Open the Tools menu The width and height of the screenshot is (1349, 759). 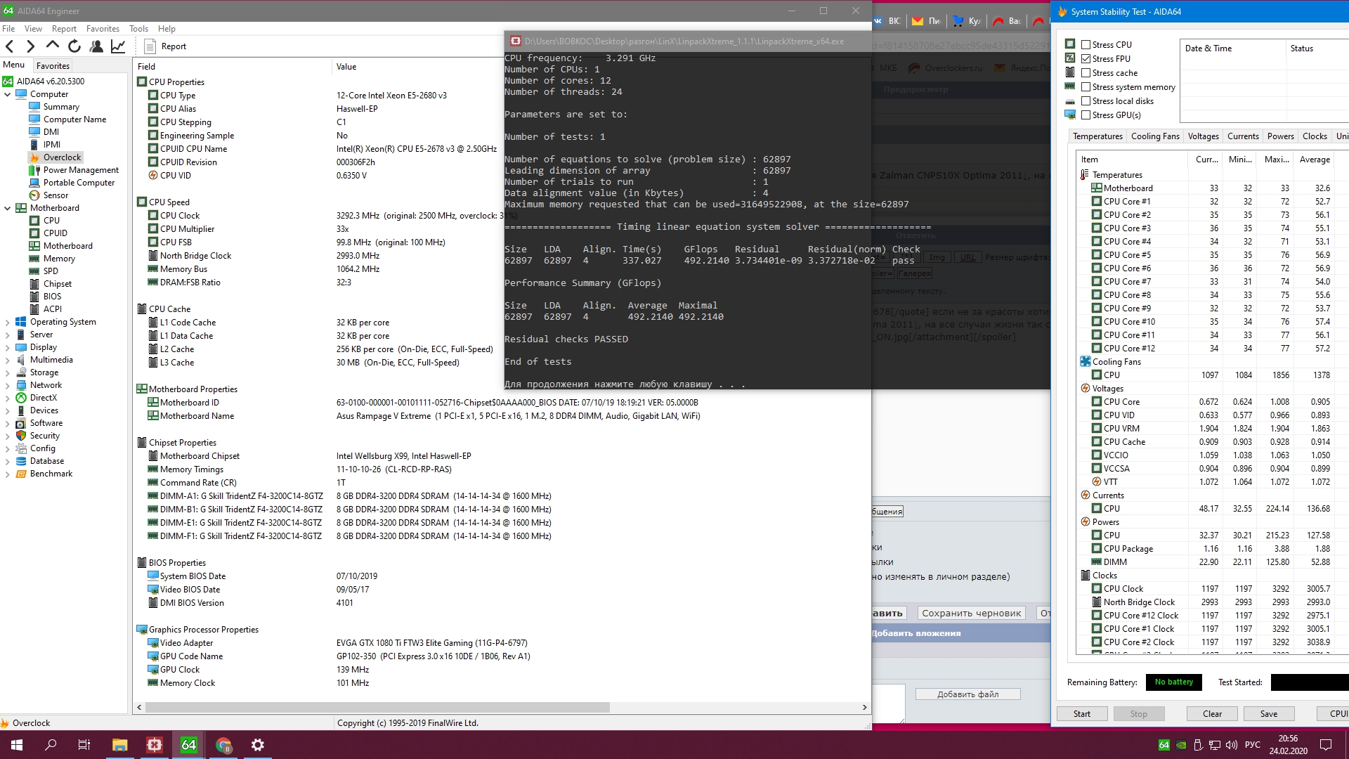(x=138, y=29)
